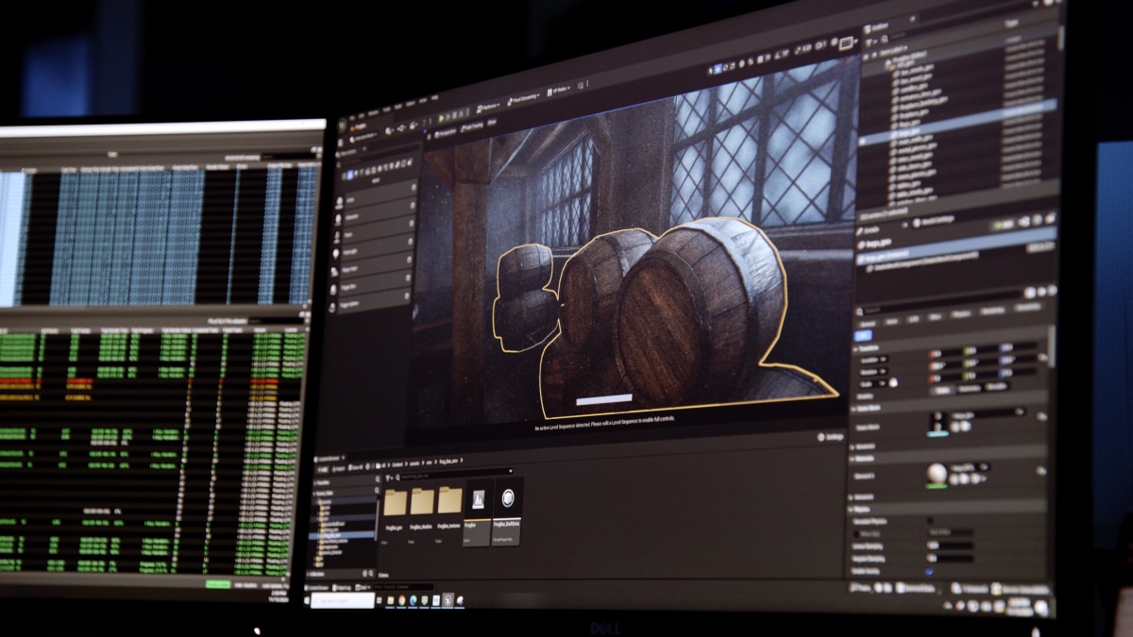Open the Edit menu
The width and height of the screenshot is (1133, 637).
click(x=362, y=116)
